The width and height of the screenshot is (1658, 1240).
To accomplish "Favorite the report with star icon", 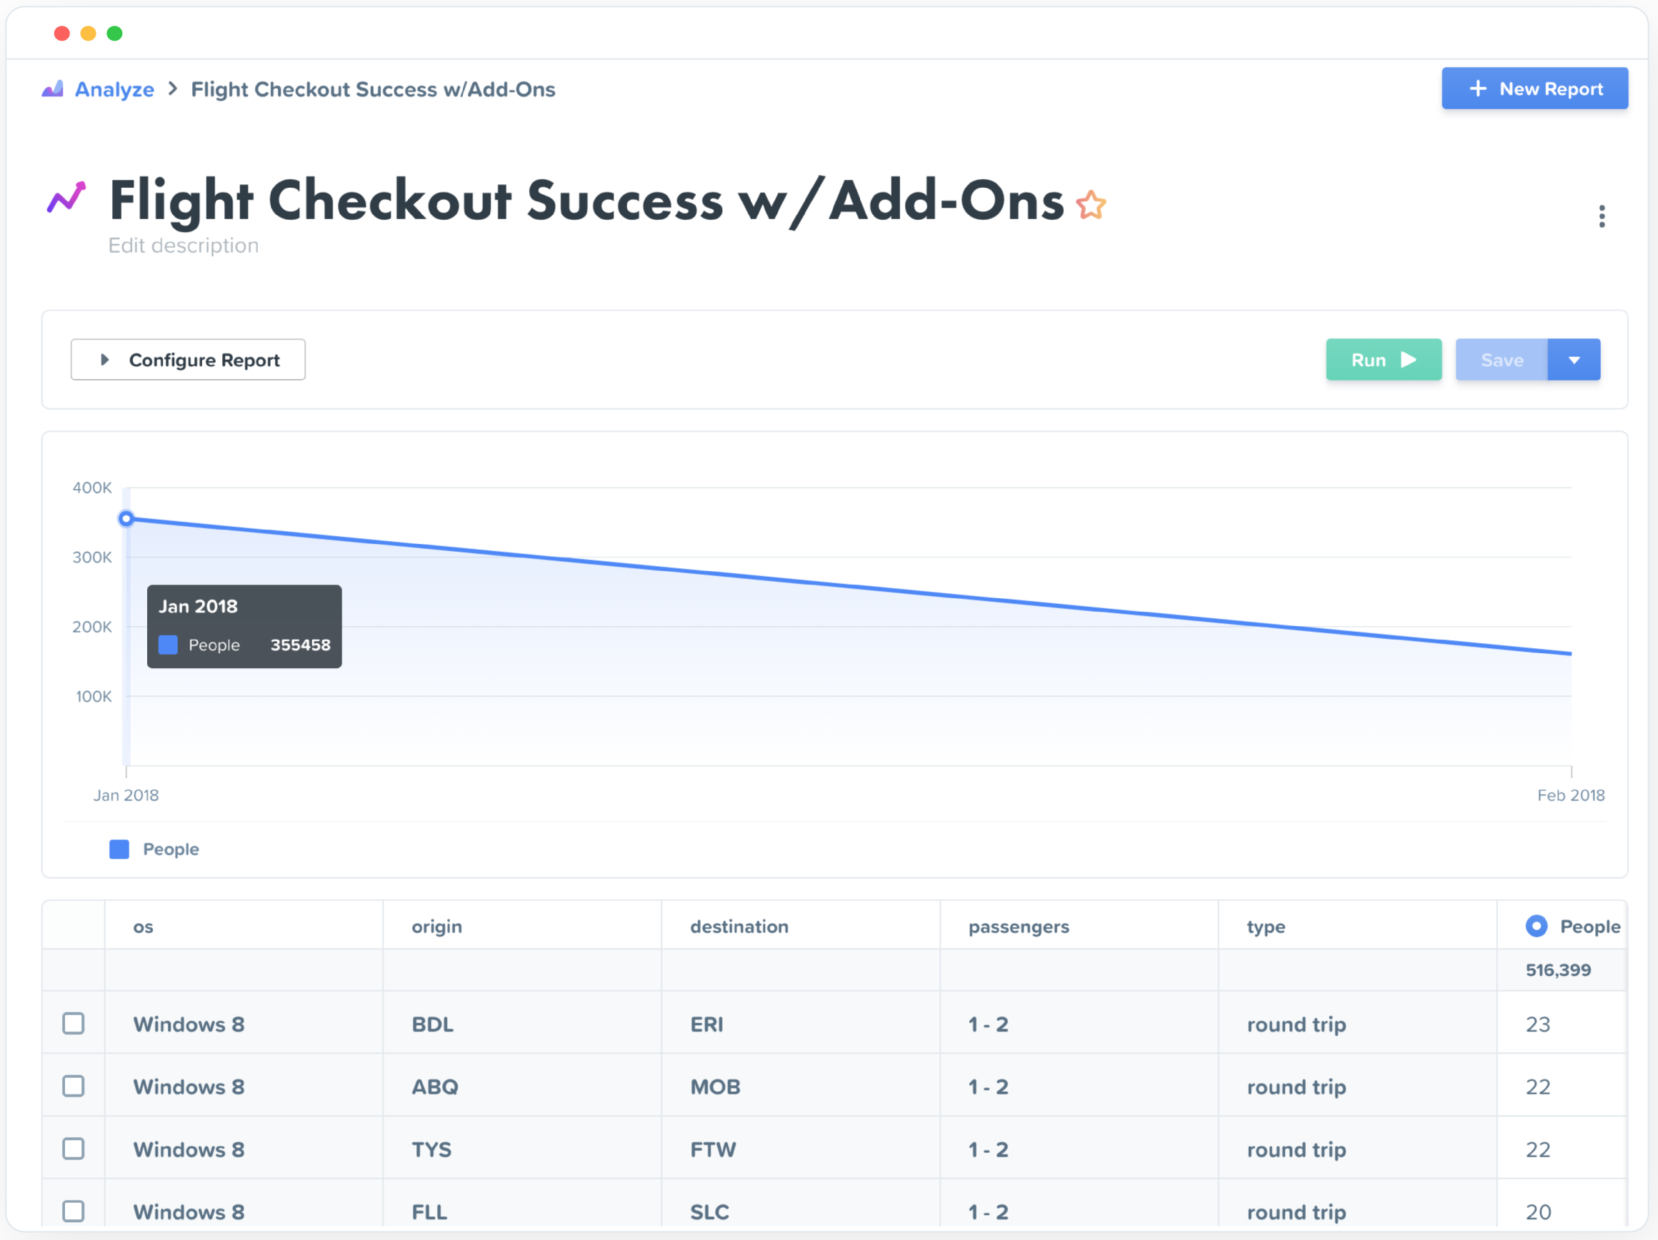I will [x=1091, y=205].
